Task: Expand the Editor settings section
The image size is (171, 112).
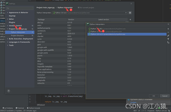Action: click(x=7, y=19)
